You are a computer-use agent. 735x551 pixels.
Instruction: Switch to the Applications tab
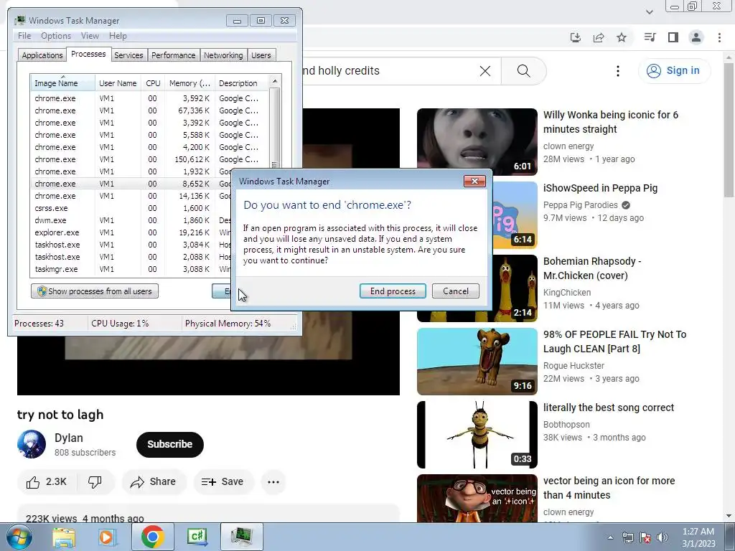click(42, 55)
